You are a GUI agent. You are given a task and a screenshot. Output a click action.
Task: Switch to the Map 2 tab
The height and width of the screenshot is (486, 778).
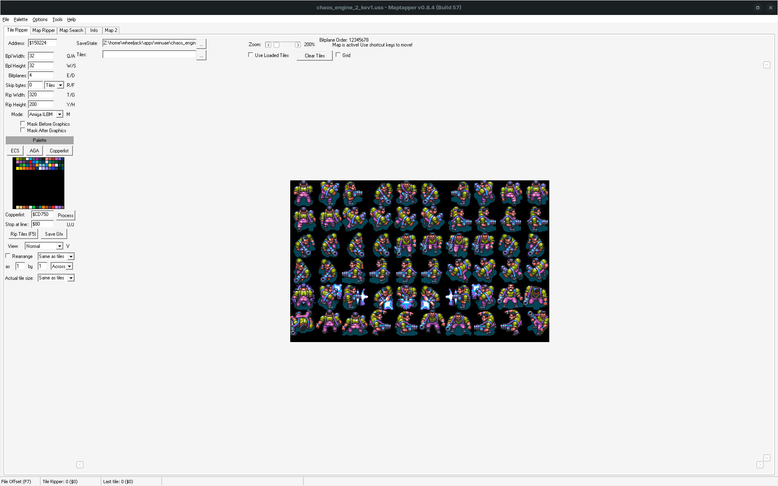click(x=111, y=30)
